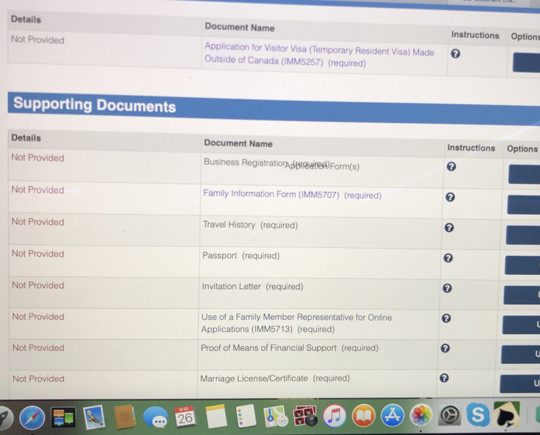540x435 pixels.
Task: Open the App Store dock icon
Action: pyautogui.click(x=392, y=415)
